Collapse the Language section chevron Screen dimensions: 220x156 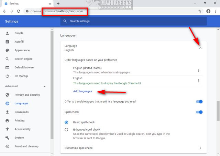click(x=200, y=48)
